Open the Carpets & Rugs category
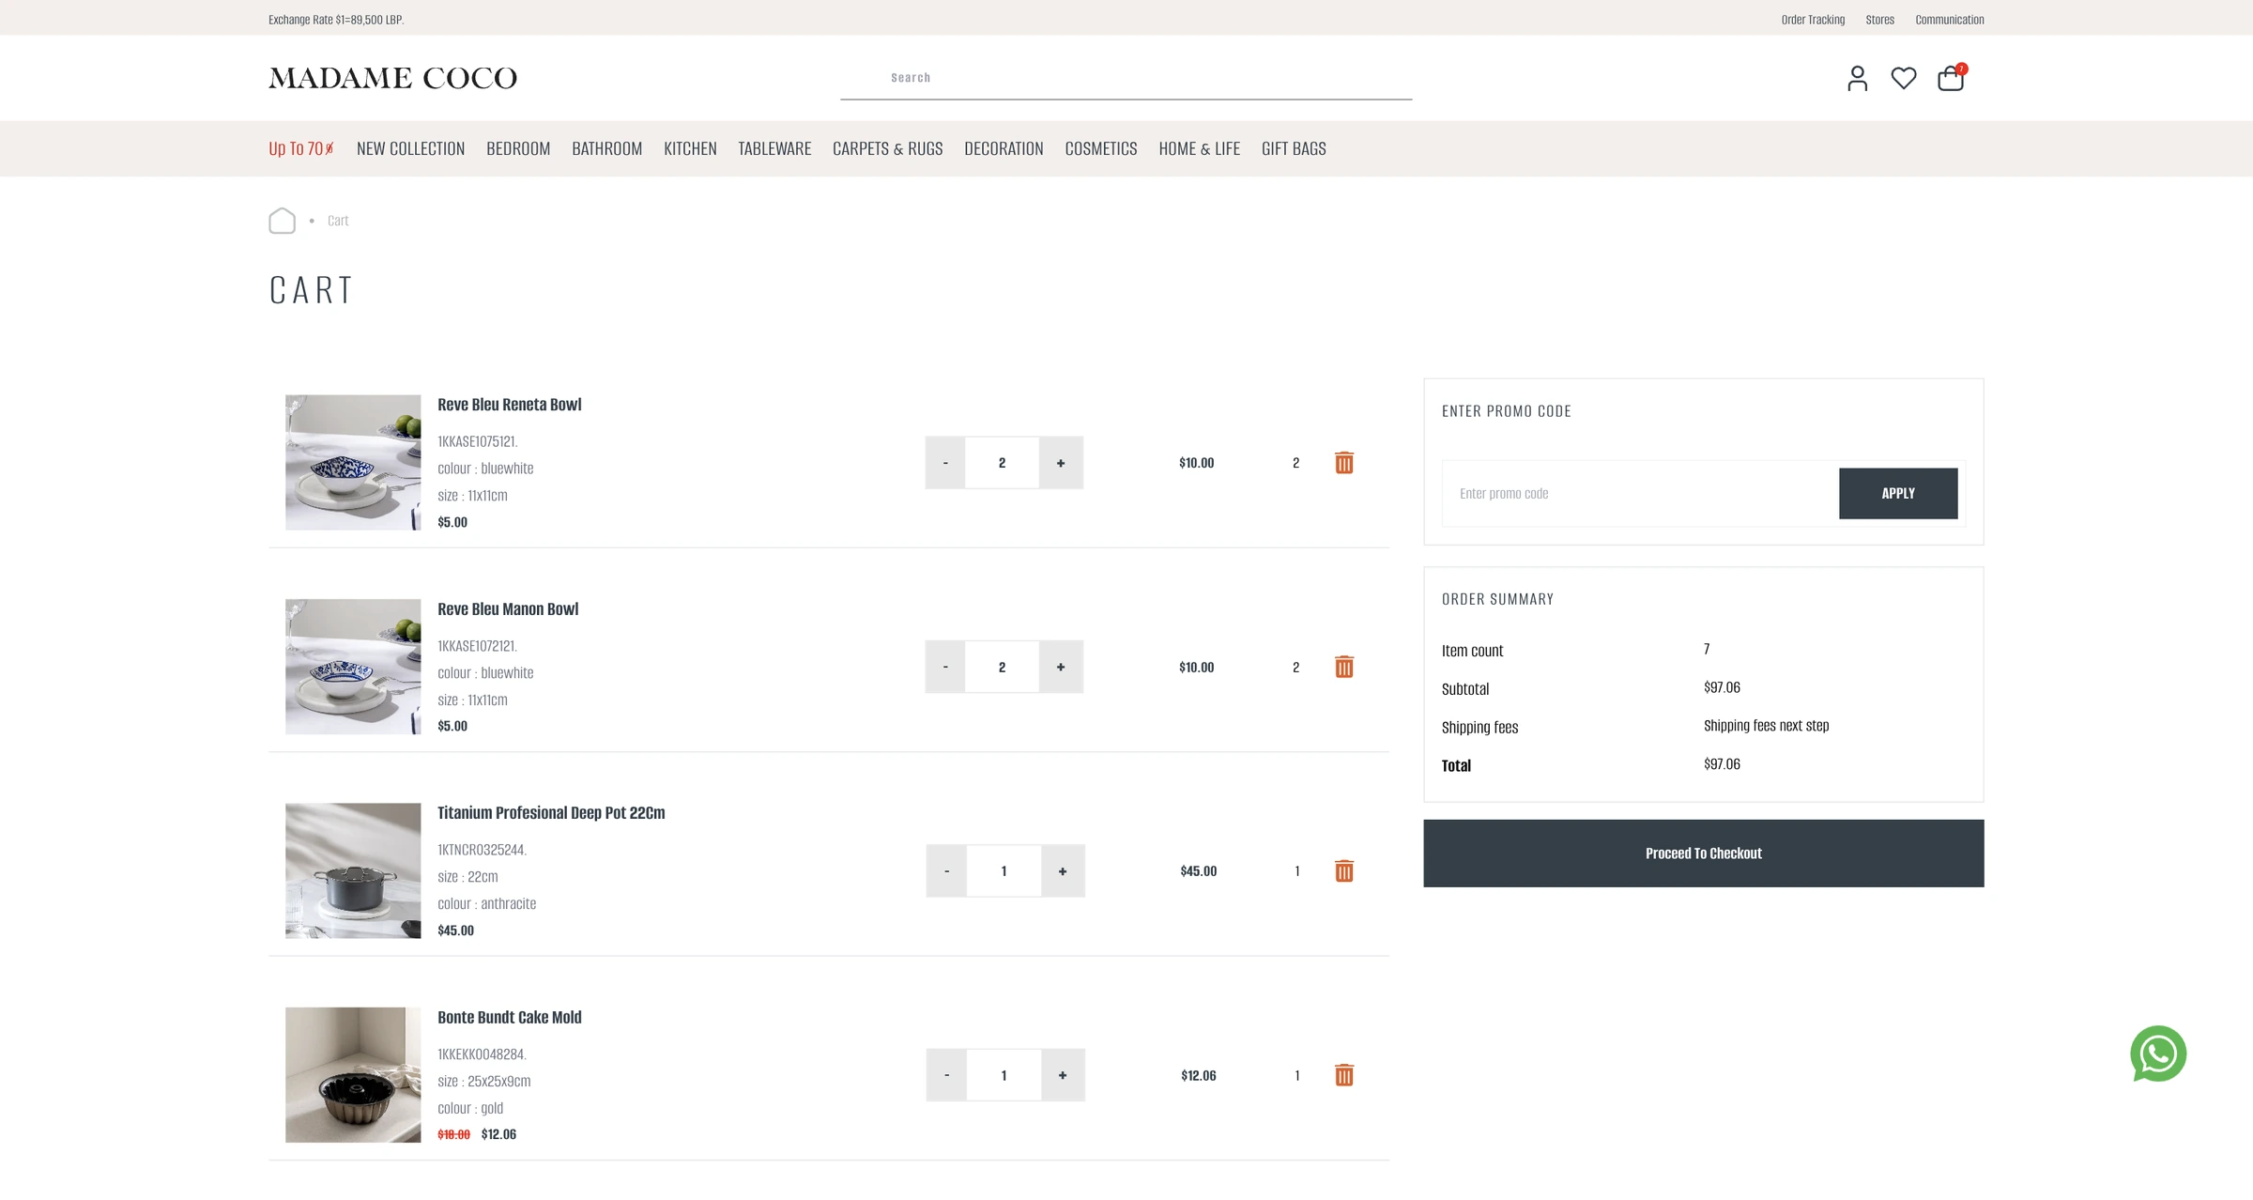Viewport: 2253px width, 1200px height. pos(887,148)
